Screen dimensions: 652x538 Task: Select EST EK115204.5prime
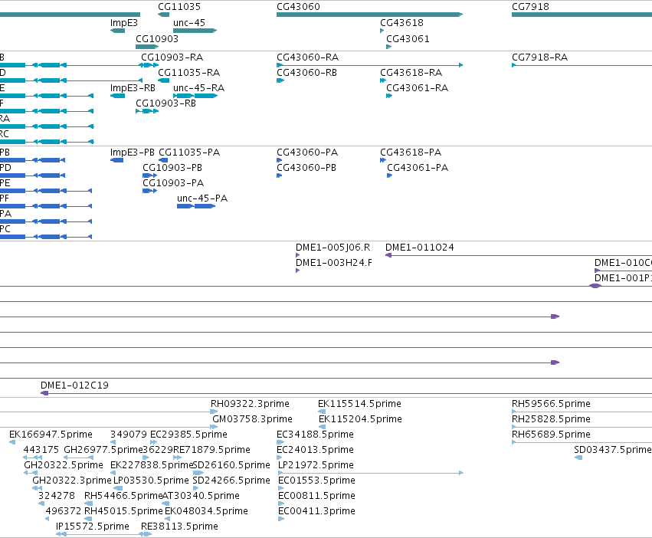(360, 419)
